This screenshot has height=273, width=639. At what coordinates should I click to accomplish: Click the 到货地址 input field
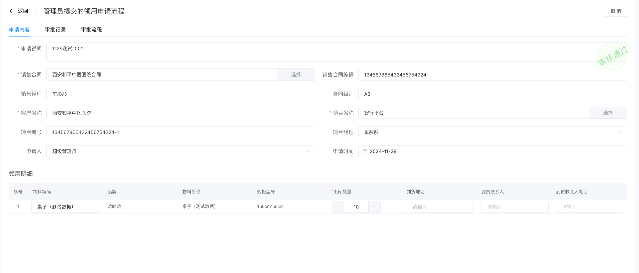(x=440, y=207)
